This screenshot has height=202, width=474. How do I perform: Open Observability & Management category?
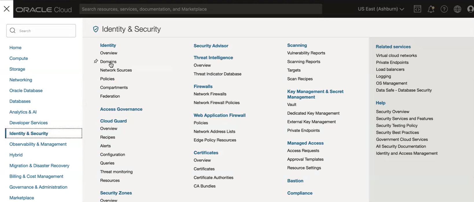click(x=38, y=144)
